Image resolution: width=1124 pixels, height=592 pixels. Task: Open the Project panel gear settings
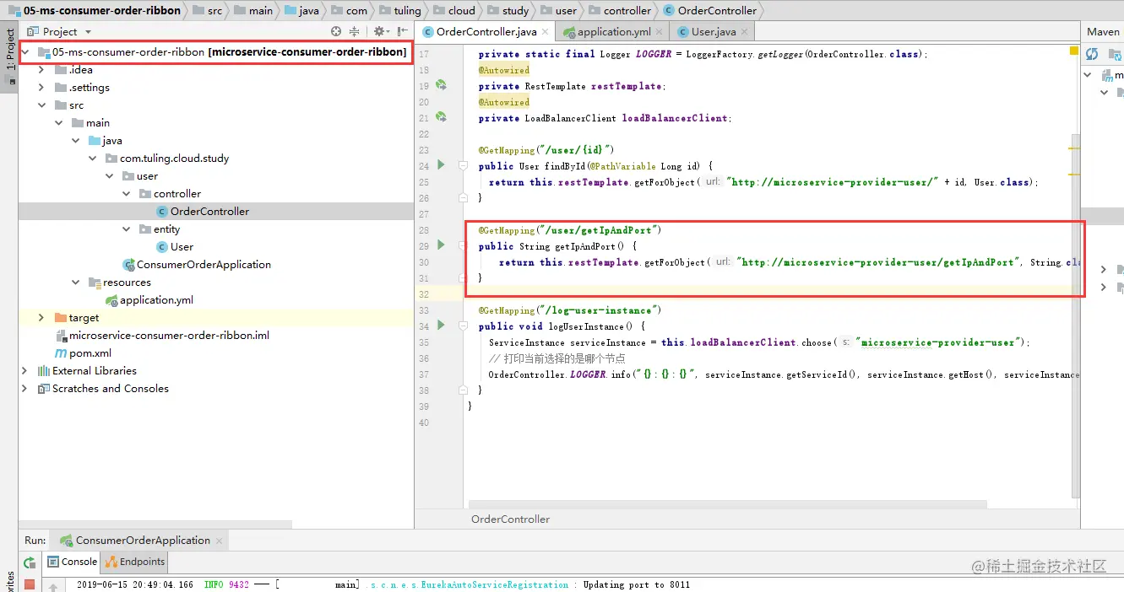379,31
